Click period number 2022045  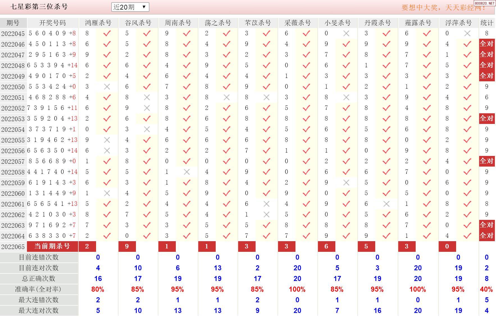(x=13, y=34)
